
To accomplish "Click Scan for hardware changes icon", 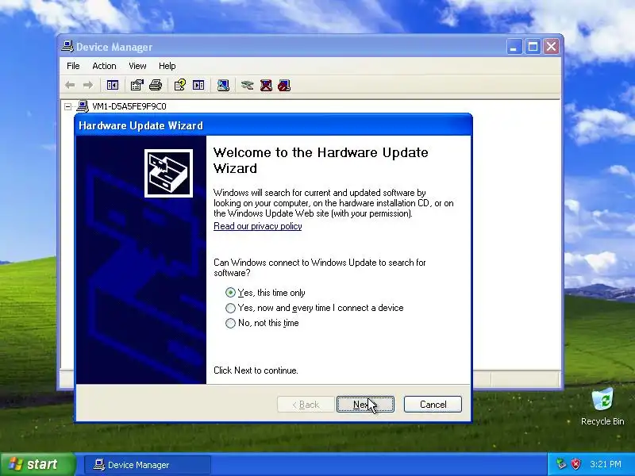I will (223, 86).
